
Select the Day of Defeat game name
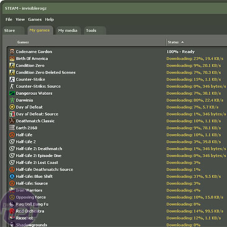click(29, 107)
